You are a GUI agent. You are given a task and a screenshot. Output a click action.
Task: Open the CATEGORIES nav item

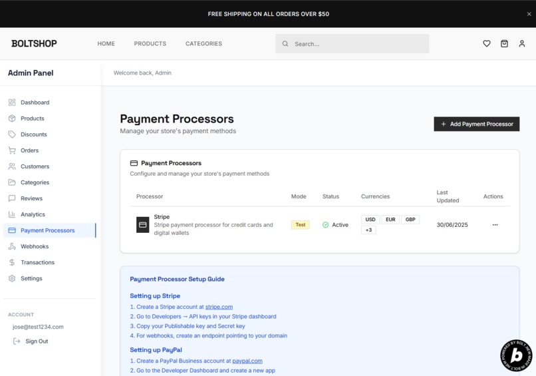click(x=203, y=44)
